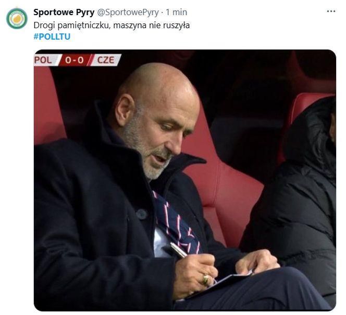Click the Sportowe Pyry display name
Viewport: 346px width, 315px height.
tap(64, 13)
